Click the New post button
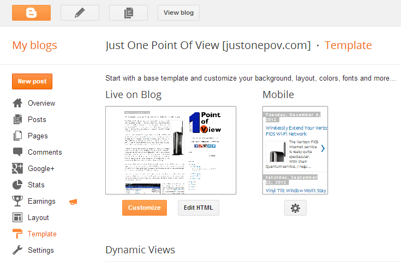The height and width of the screenshot is (262, 401). (32, 82)
